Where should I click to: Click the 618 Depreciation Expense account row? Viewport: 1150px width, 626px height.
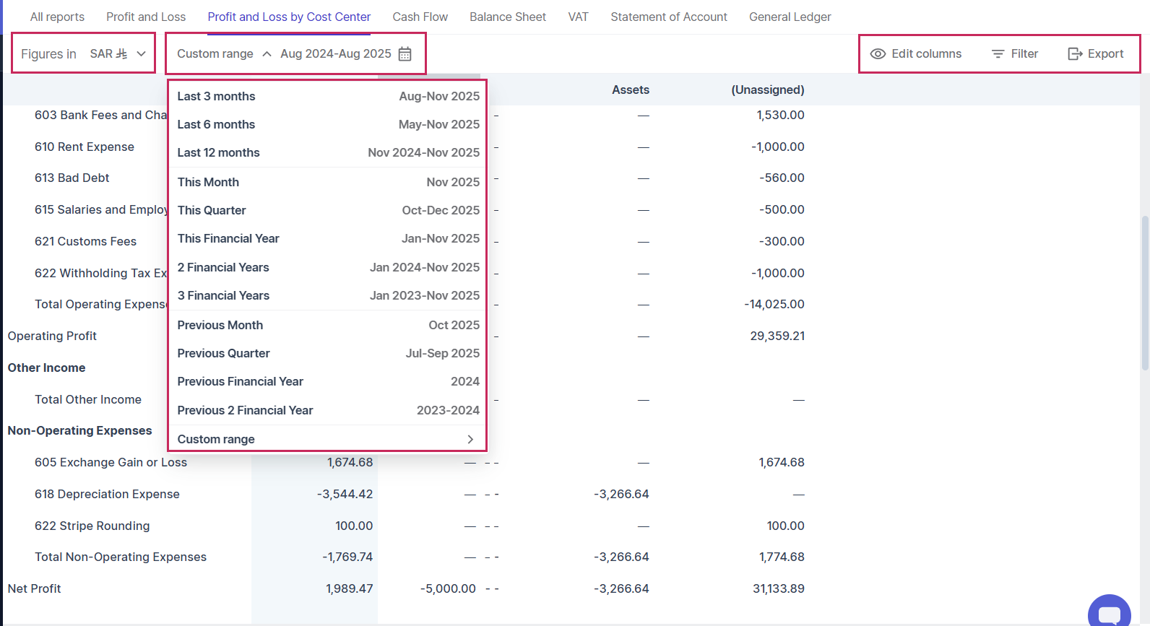107,494
